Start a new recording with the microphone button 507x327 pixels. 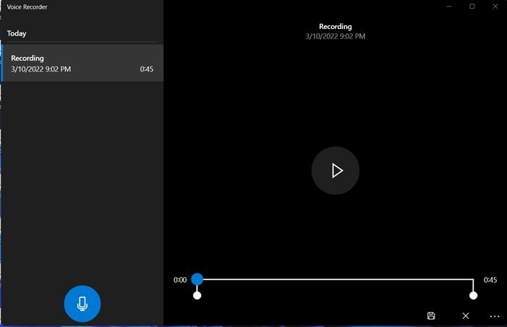[82, 304]
